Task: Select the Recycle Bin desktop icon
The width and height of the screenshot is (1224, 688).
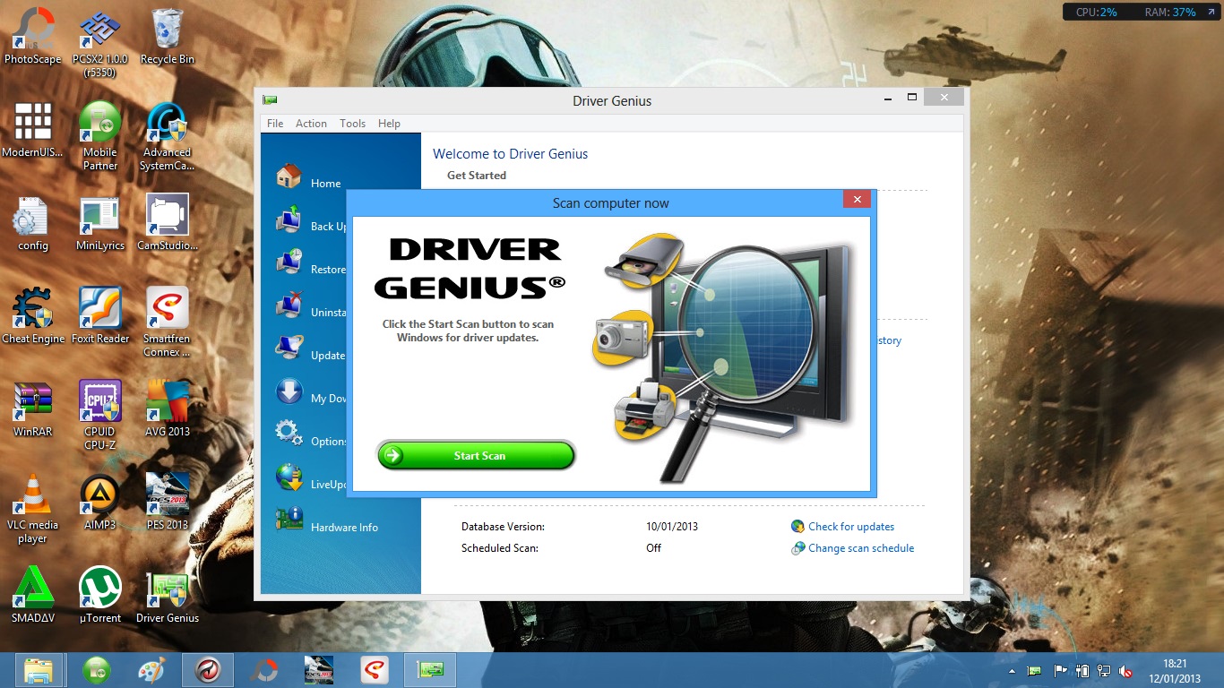Action: point(168,37)
